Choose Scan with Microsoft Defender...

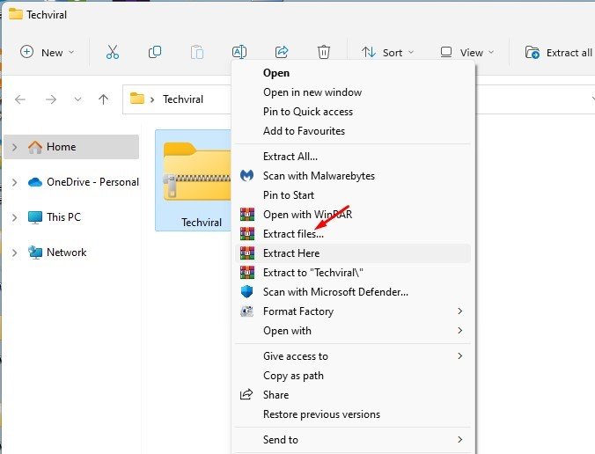pyautogui.click(x=353, y=291)
